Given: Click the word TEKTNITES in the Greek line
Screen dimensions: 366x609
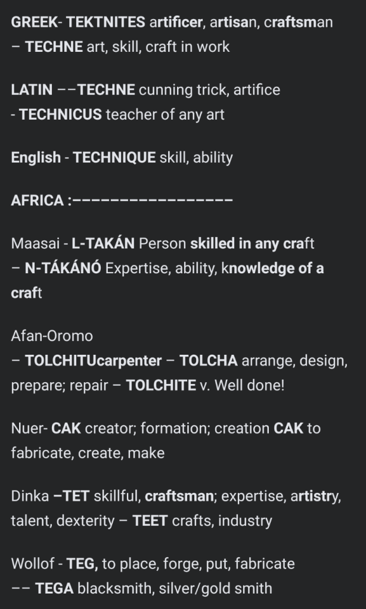Looking at the screenshot, I should (x=106, y=22).
